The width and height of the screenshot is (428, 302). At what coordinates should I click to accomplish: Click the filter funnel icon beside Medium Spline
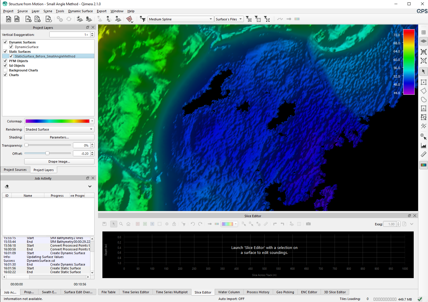pos(143,19)
